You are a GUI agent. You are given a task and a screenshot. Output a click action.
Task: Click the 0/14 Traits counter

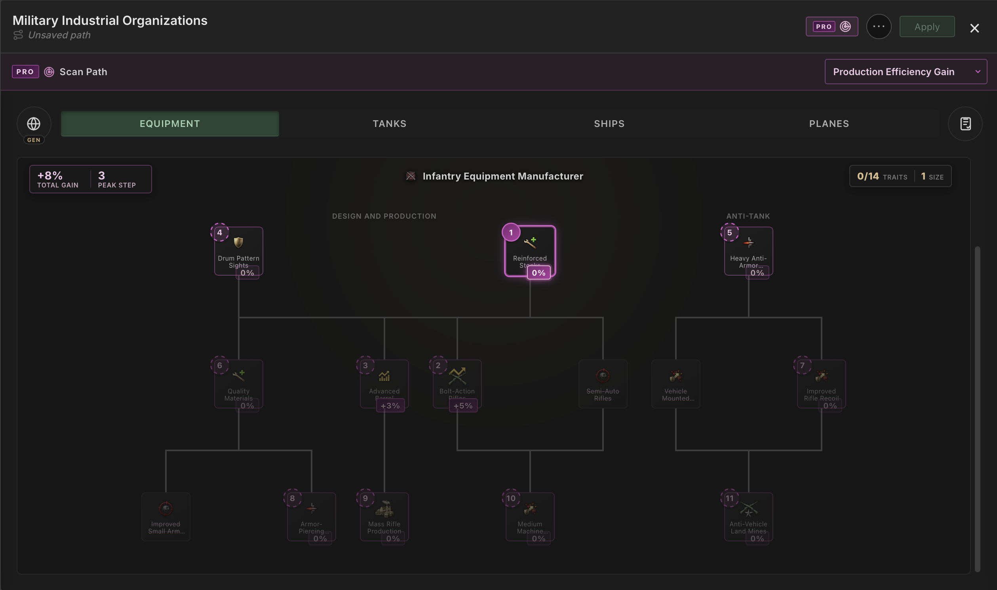tap(882, 176)
